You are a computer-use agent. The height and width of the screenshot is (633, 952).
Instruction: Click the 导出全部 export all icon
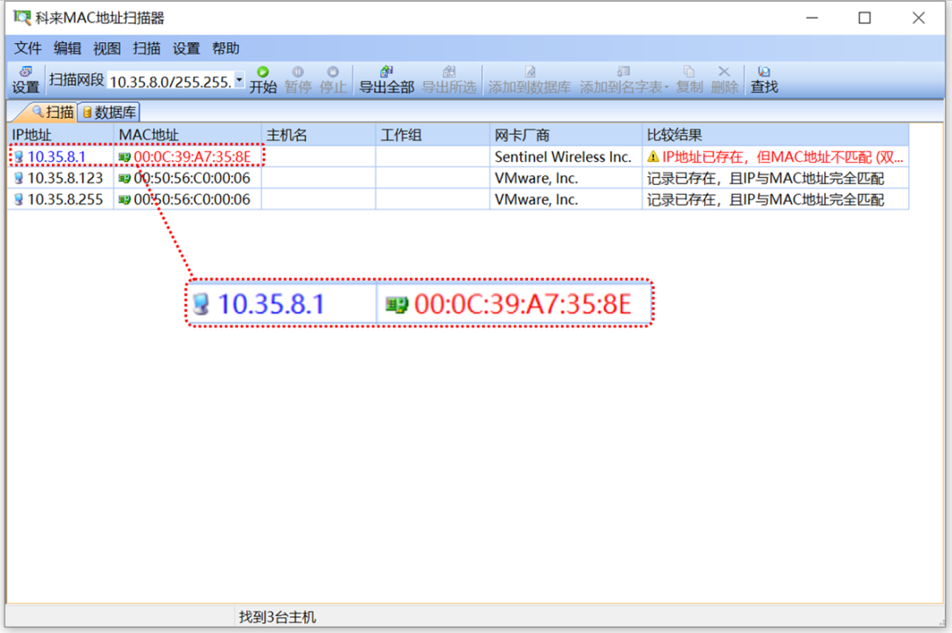point(386,79)
